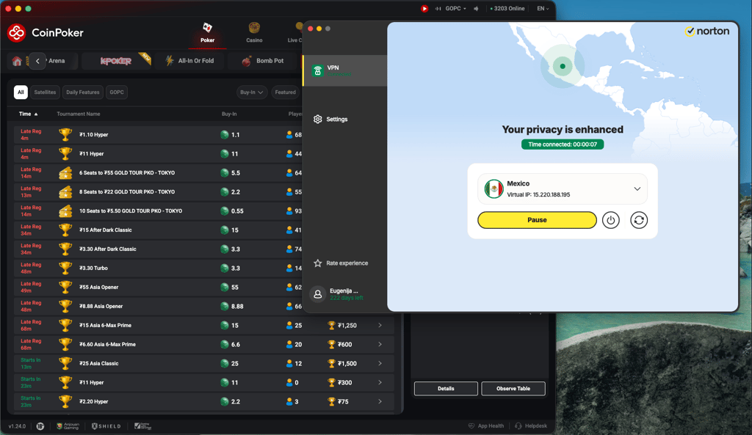Select VPN in Norton sidebar
752x435 pixels.
pyautogui.click(x=345, y=71)
